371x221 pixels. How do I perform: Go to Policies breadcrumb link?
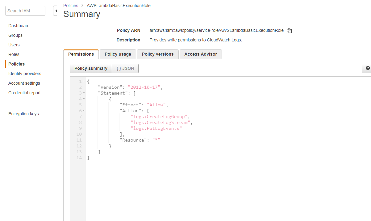(71, 6)
